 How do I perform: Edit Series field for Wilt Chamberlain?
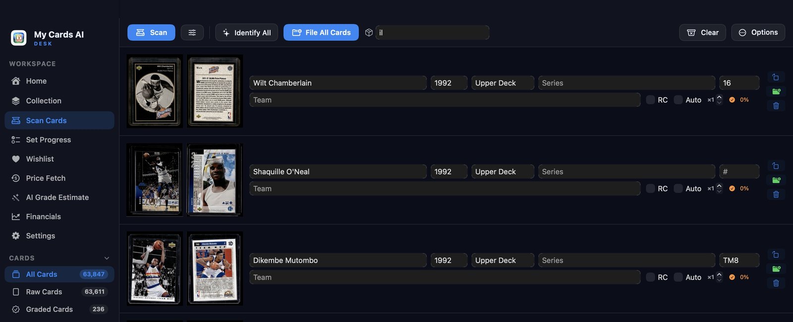(626, 83)
